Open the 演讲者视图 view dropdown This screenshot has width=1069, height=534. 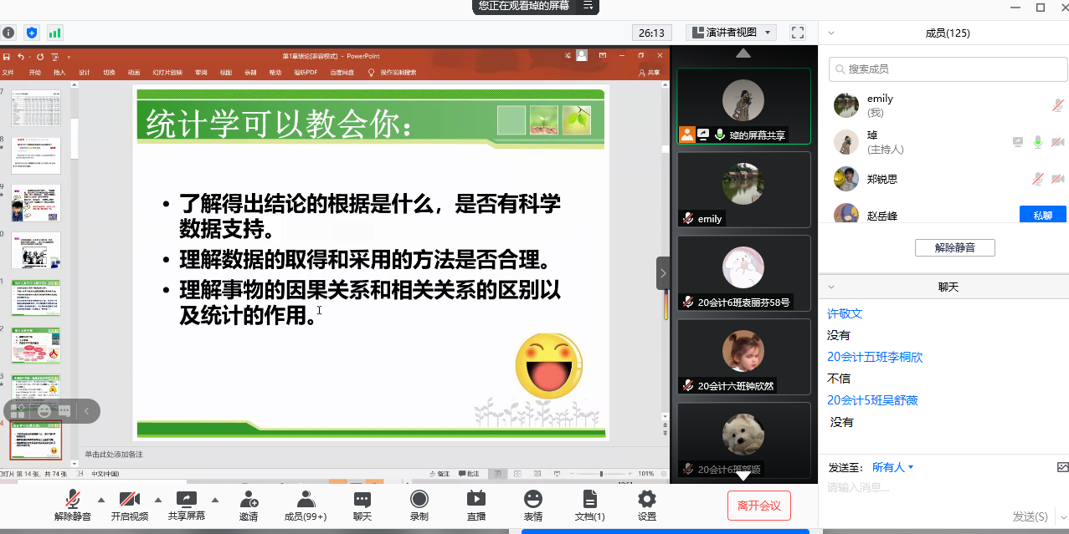click(731, 33)
